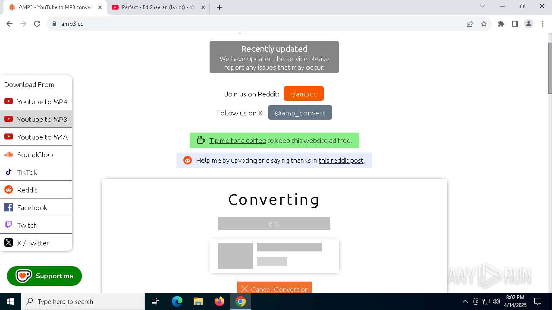This screenshot has height=310, width=552.
Task: Open the Chrome three-dot menu
Action: pyautogui.click(x=543, y=24)
